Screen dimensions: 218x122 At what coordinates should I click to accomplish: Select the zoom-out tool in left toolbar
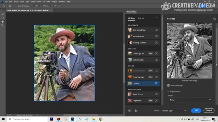[3, 18]
